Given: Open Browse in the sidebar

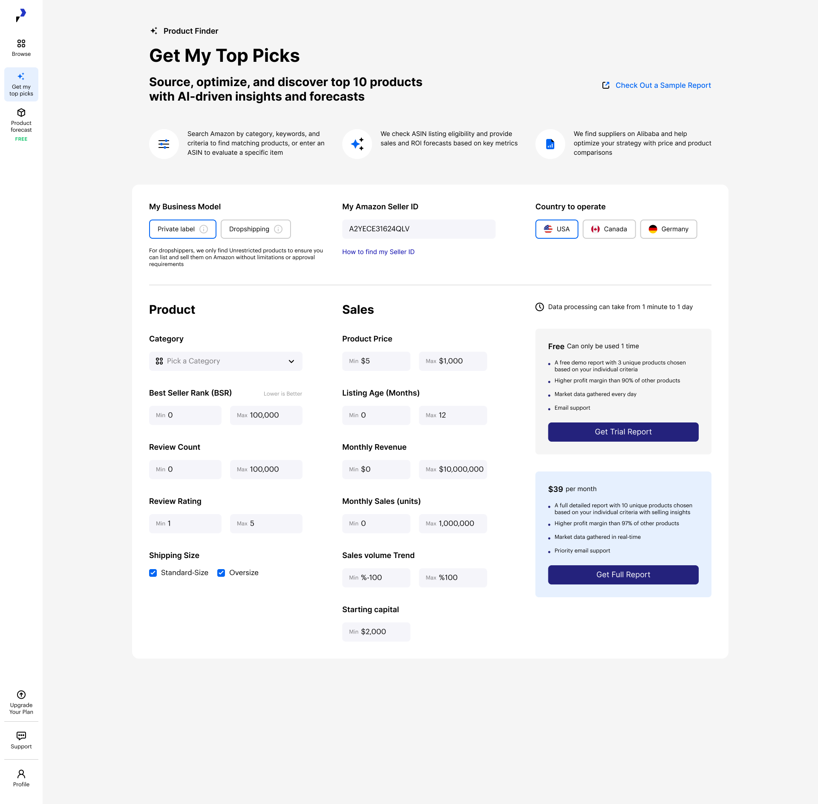Looking at the screenshot, I should (x=21, y=48).
